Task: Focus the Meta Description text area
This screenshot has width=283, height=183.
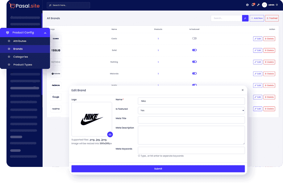Action: (191, 135)
